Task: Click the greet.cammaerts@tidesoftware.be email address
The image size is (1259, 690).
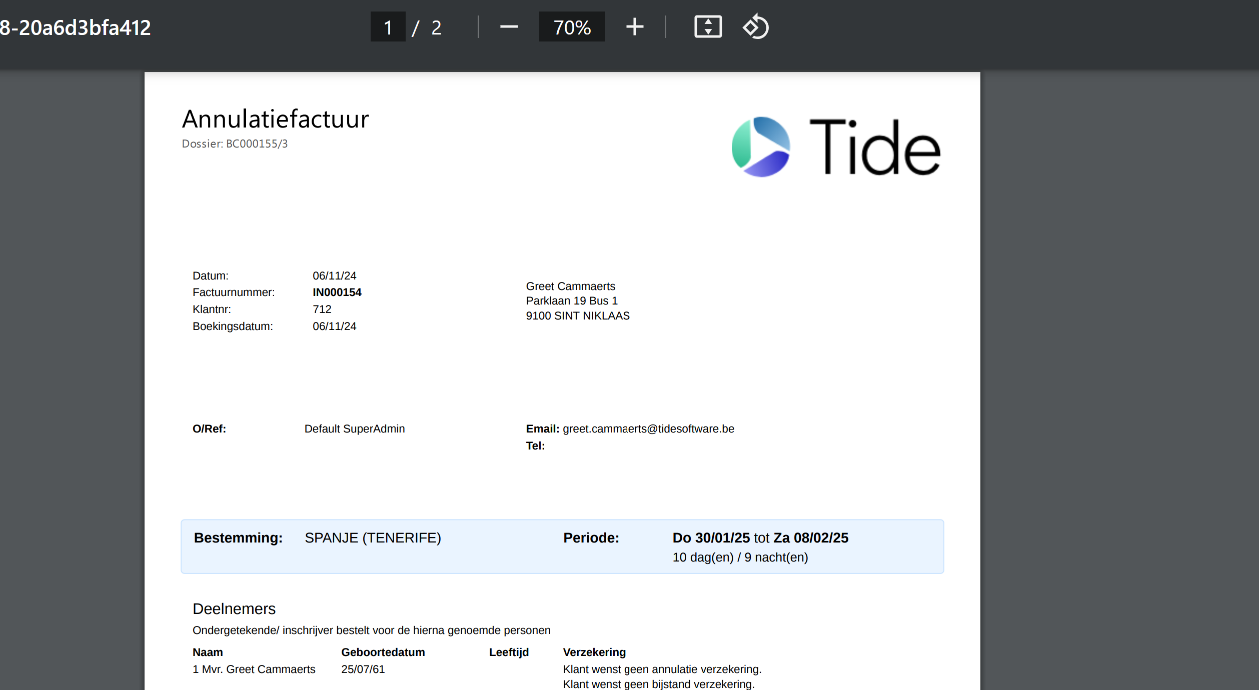Action: click(648, 429)
